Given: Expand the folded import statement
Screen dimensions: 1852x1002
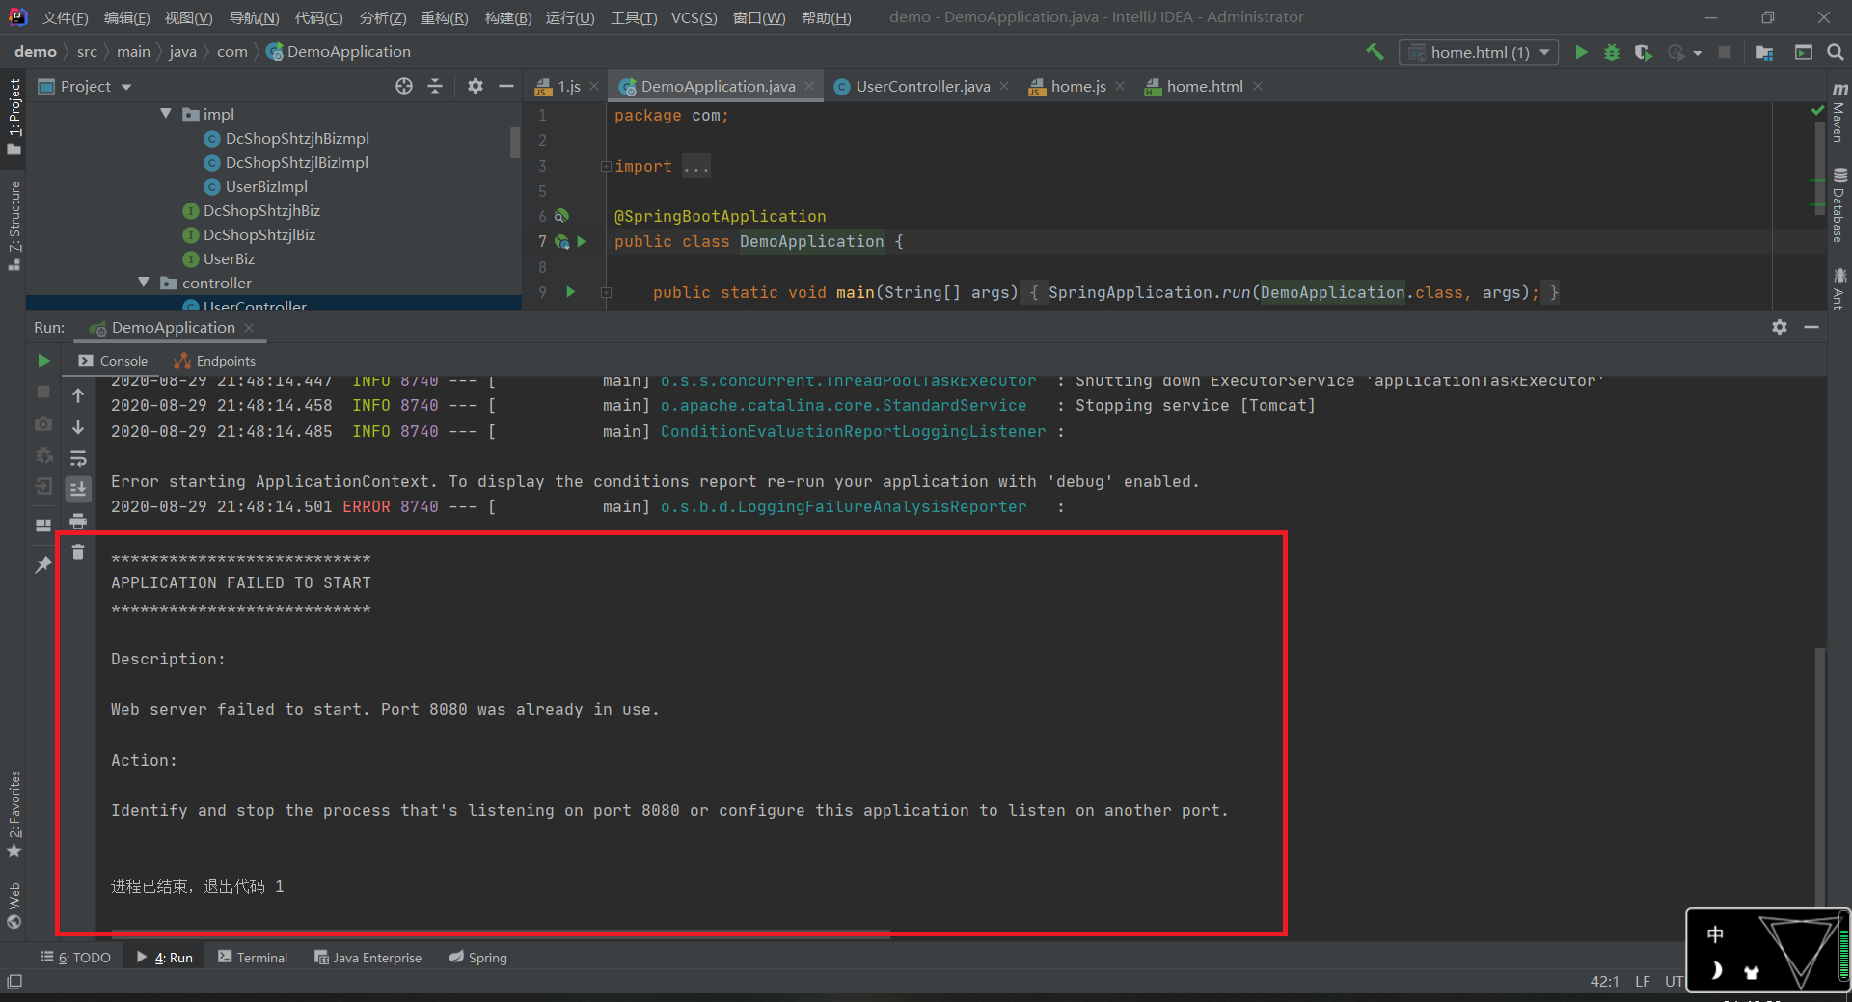Looking at the screenshot, I should [x=606, y=166].
